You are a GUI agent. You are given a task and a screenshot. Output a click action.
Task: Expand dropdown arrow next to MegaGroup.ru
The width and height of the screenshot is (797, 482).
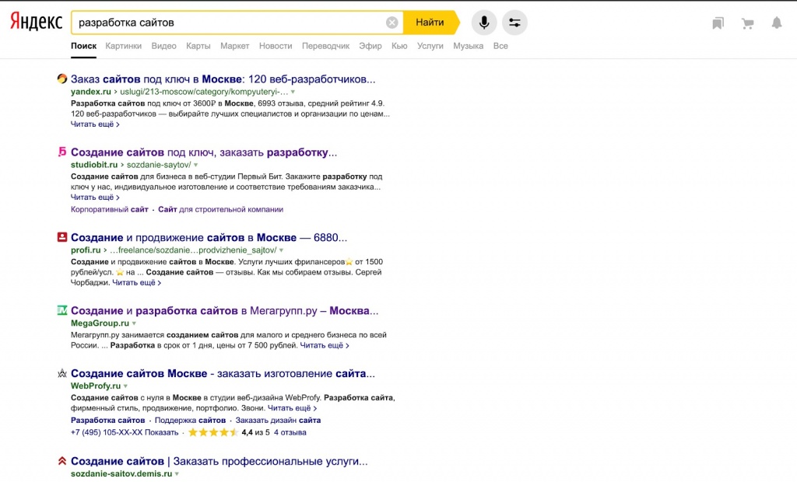point(135,323)
